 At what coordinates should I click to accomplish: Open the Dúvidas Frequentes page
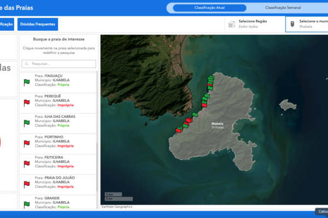point(38,24)
